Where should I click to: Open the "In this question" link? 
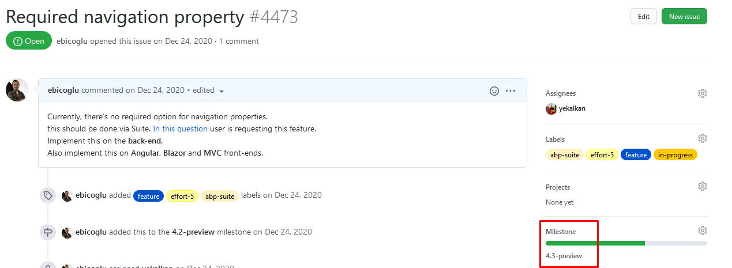tap(180, 129)
